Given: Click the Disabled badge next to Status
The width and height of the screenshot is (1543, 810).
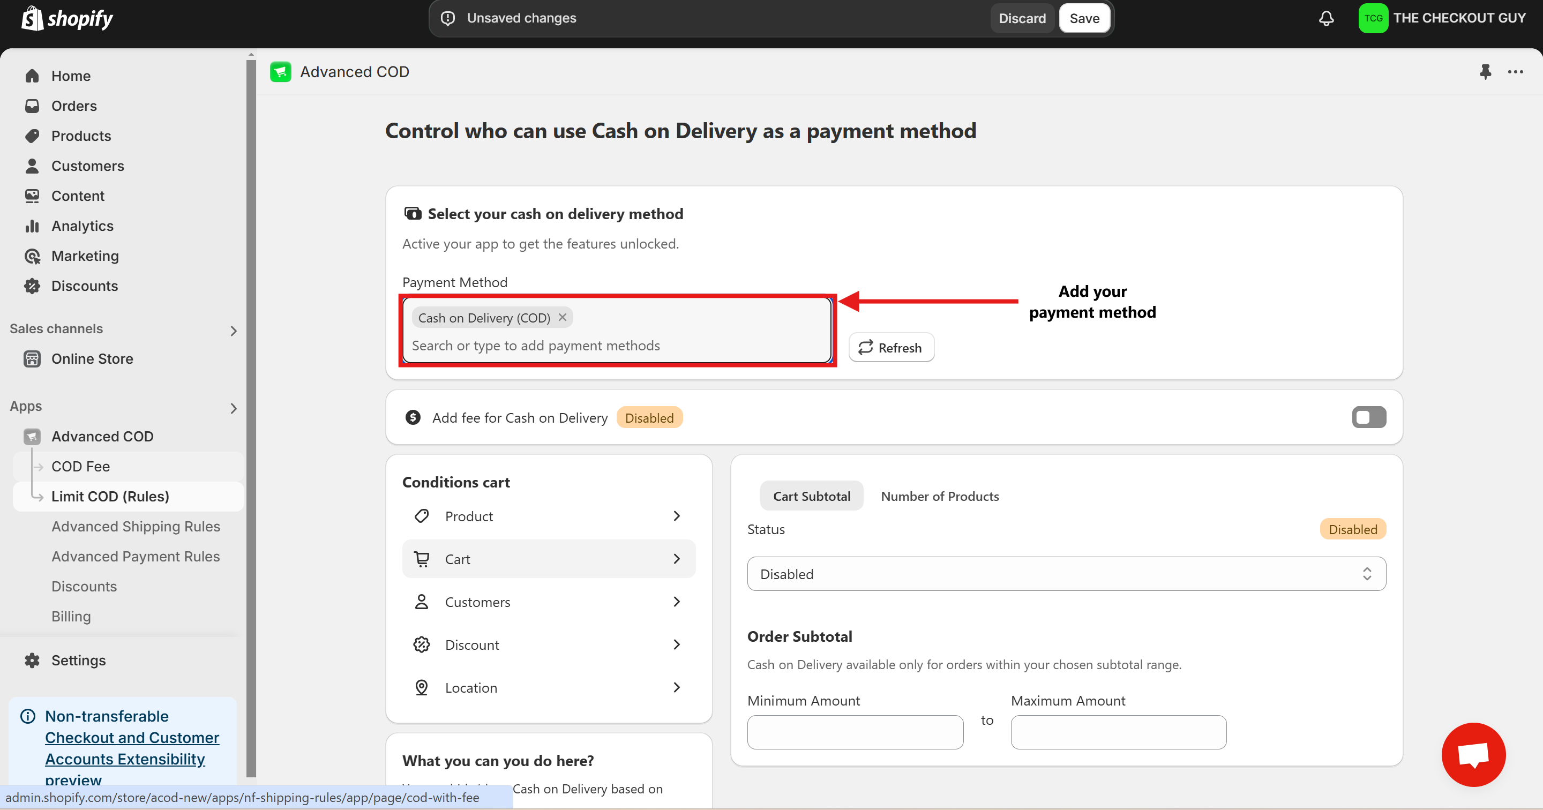Looking at the screenshot, I should coord(1352,529).
